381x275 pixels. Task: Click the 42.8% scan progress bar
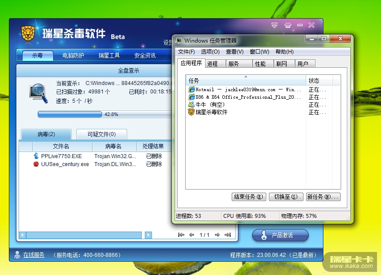[x=105, y=114]
